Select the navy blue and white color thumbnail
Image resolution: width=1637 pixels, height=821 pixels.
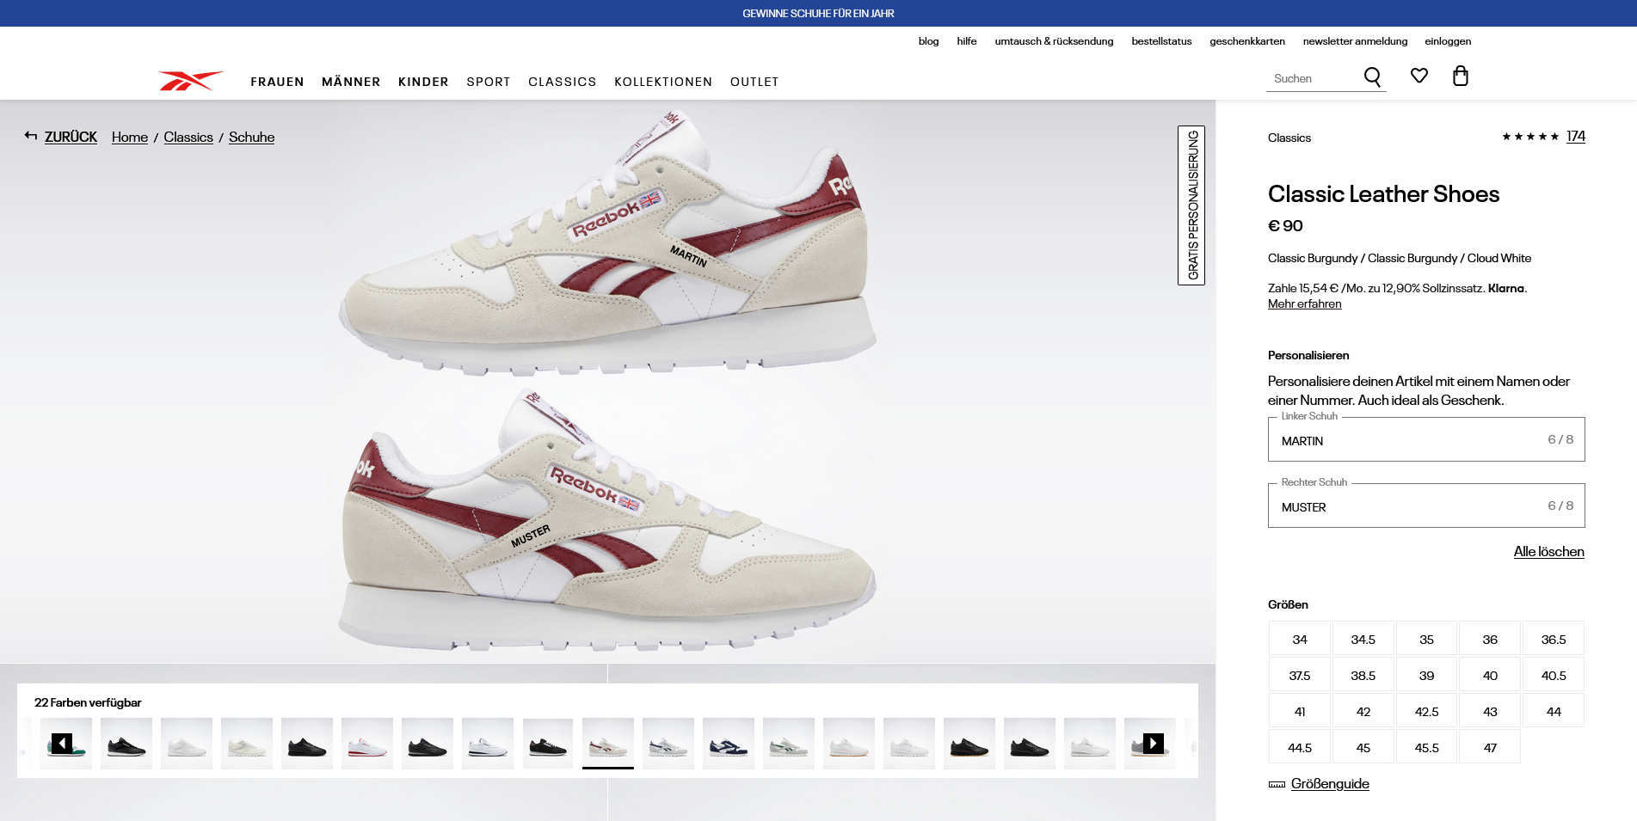(729, 743)
